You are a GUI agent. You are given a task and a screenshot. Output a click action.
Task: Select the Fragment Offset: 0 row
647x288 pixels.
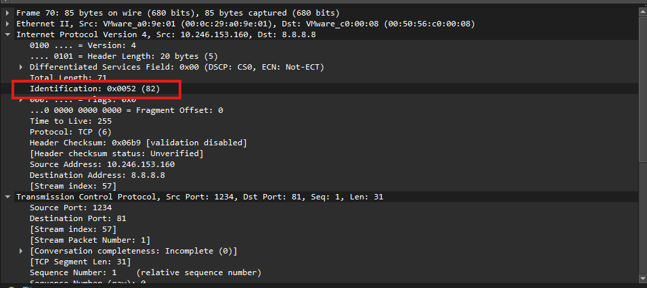126,110
